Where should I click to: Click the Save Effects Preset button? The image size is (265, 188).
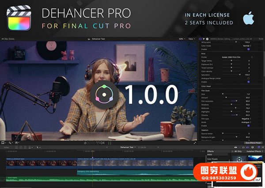coord(253,142)
